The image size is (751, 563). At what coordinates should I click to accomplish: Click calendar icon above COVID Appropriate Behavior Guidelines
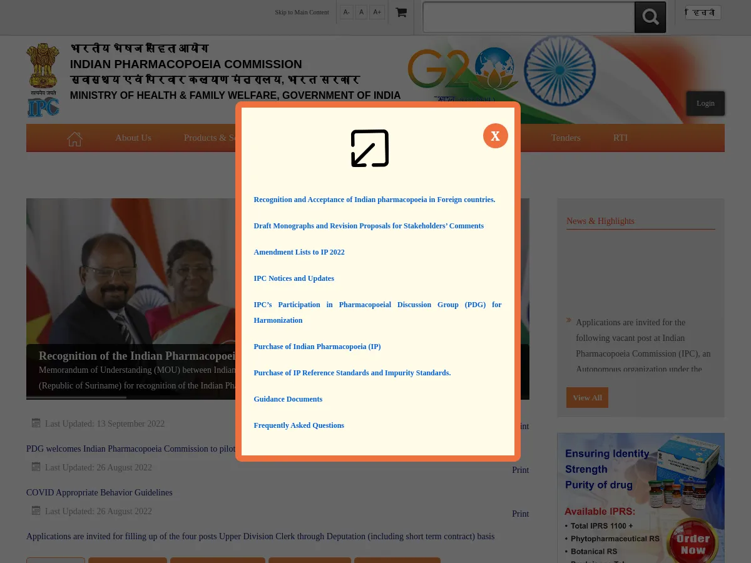pos(36,467)
